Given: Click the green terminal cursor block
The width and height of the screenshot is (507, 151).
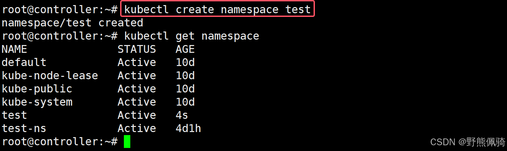Looking at the screenshot, I should [127, 142].
